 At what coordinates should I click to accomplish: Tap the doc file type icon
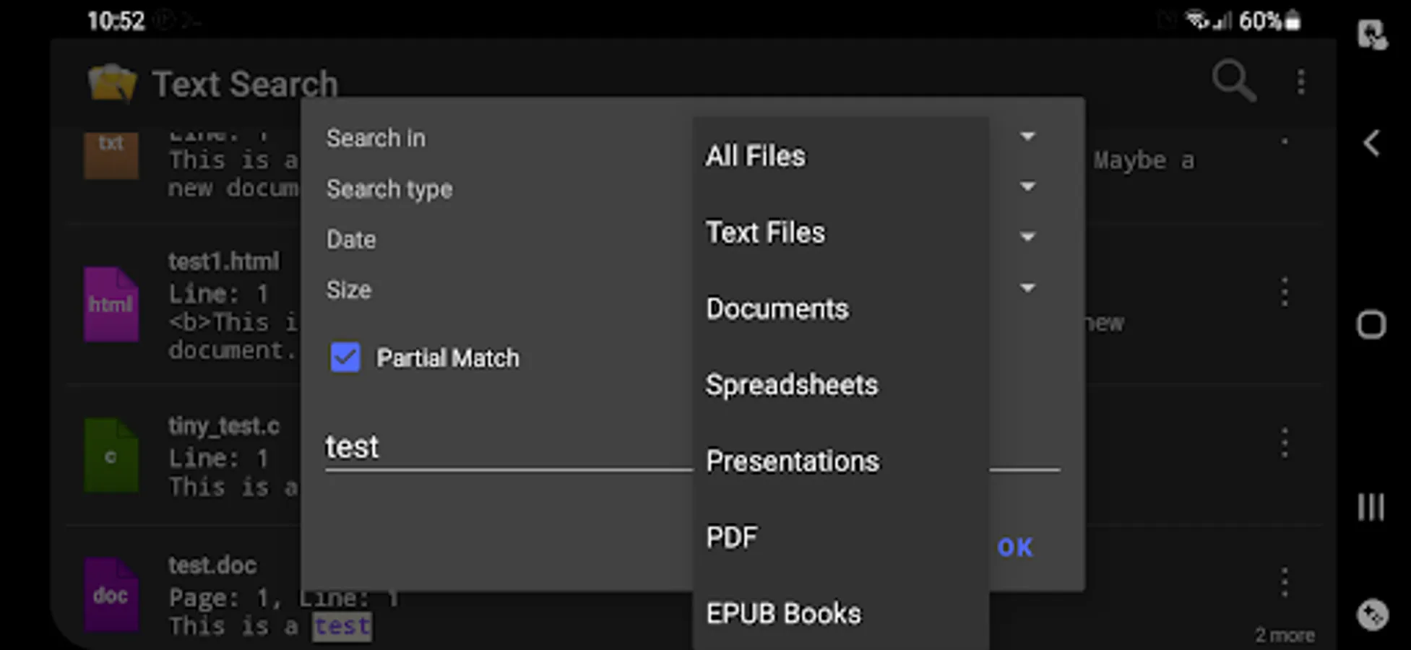(x=111, y=595)
